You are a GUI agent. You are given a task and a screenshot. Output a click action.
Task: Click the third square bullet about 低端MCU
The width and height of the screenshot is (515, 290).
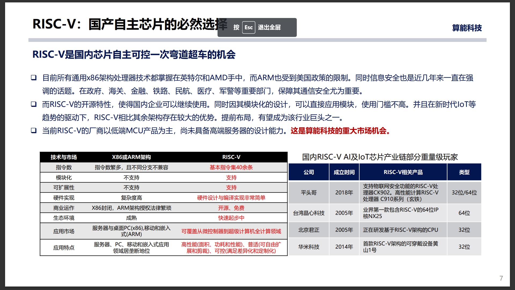pyautogui.click(x=34, y=131)
